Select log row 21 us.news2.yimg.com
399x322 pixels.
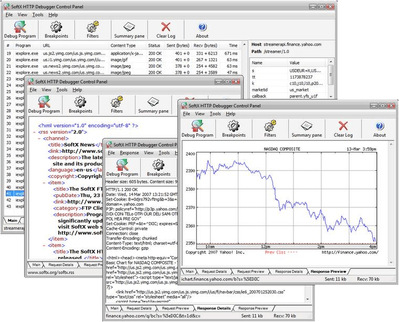tap(122, 66)
